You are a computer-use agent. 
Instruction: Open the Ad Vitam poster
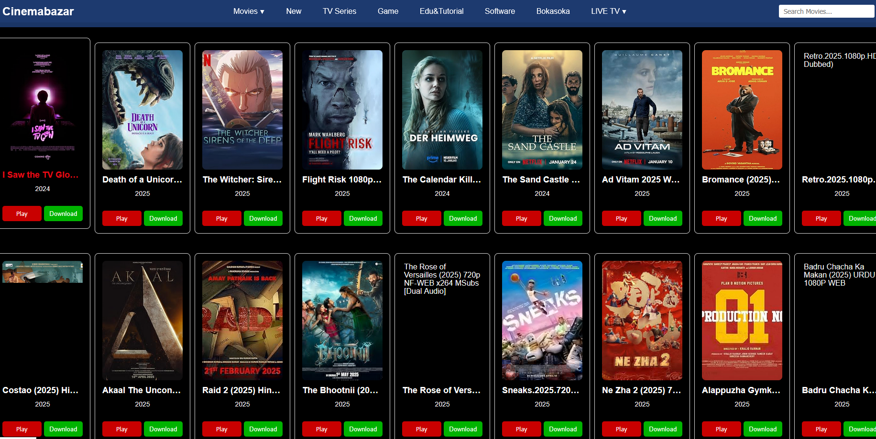coord(642,110)
